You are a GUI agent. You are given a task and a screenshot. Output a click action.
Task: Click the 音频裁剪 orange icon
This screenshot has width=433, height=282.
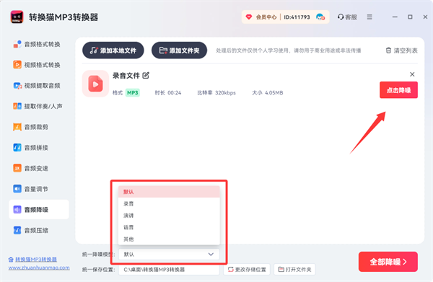click(17, 127)
